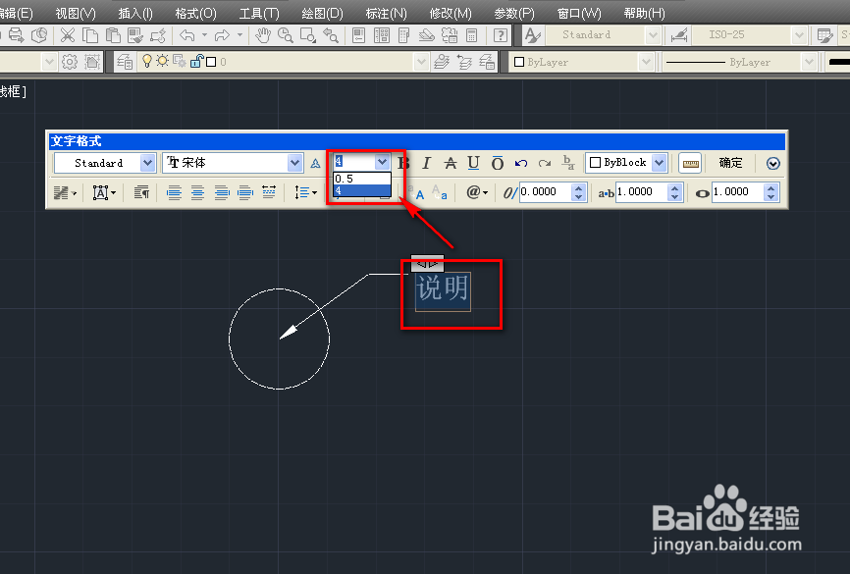This screenshot has height=574, width=850.
Task: Open the ByBlock text color dropdown
Action: pyautogui.click(x=660, y=163)
